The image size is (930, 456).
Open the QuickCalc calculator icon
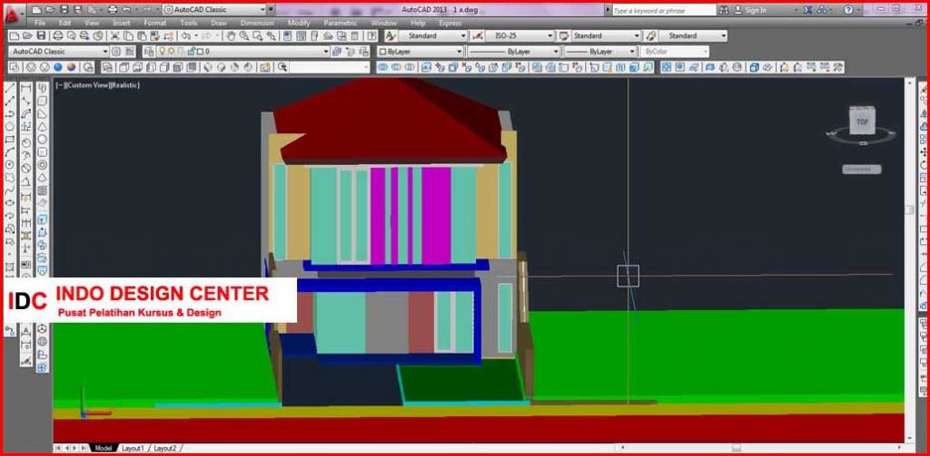click(x=355, y=36)
